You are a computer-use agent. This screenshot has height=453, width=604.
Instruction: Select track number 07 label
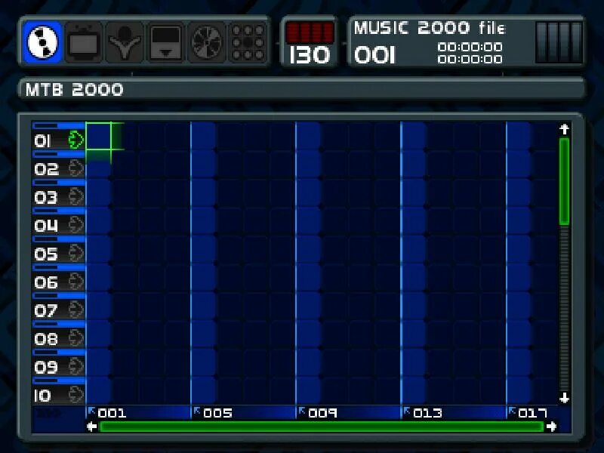coord(46,311)
